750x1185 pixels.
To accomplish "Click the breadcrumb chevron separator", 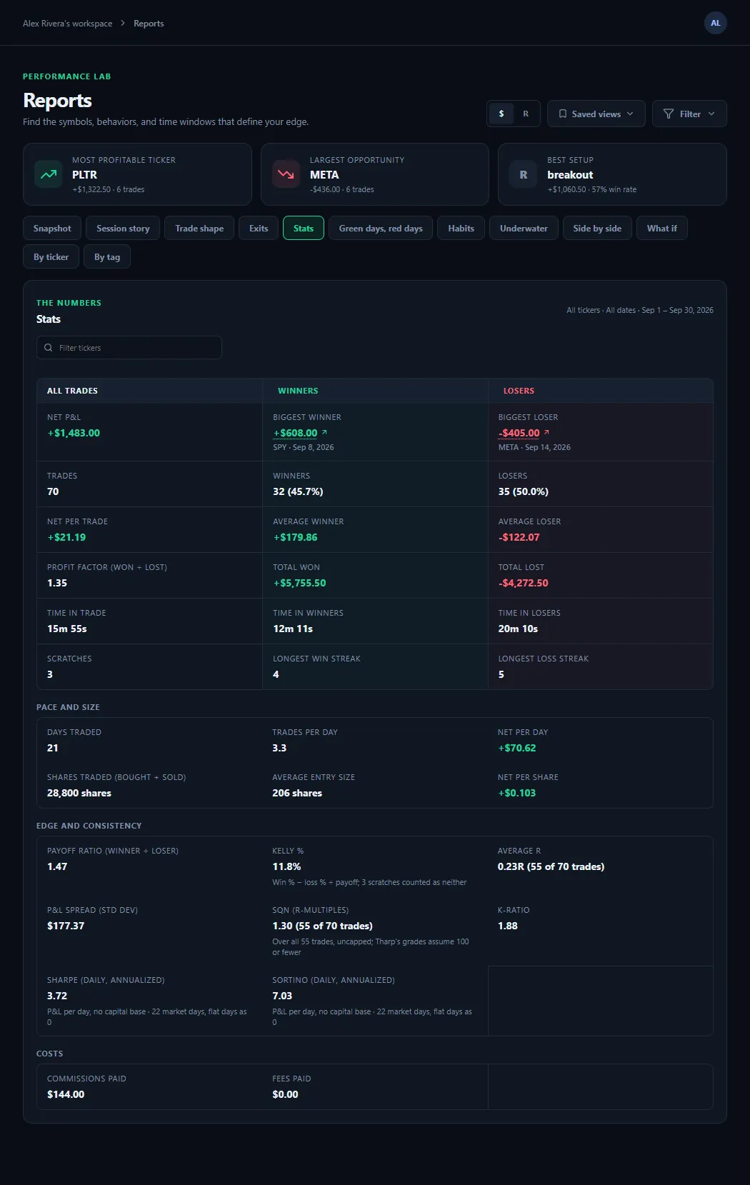I will [x=123, y=24].
